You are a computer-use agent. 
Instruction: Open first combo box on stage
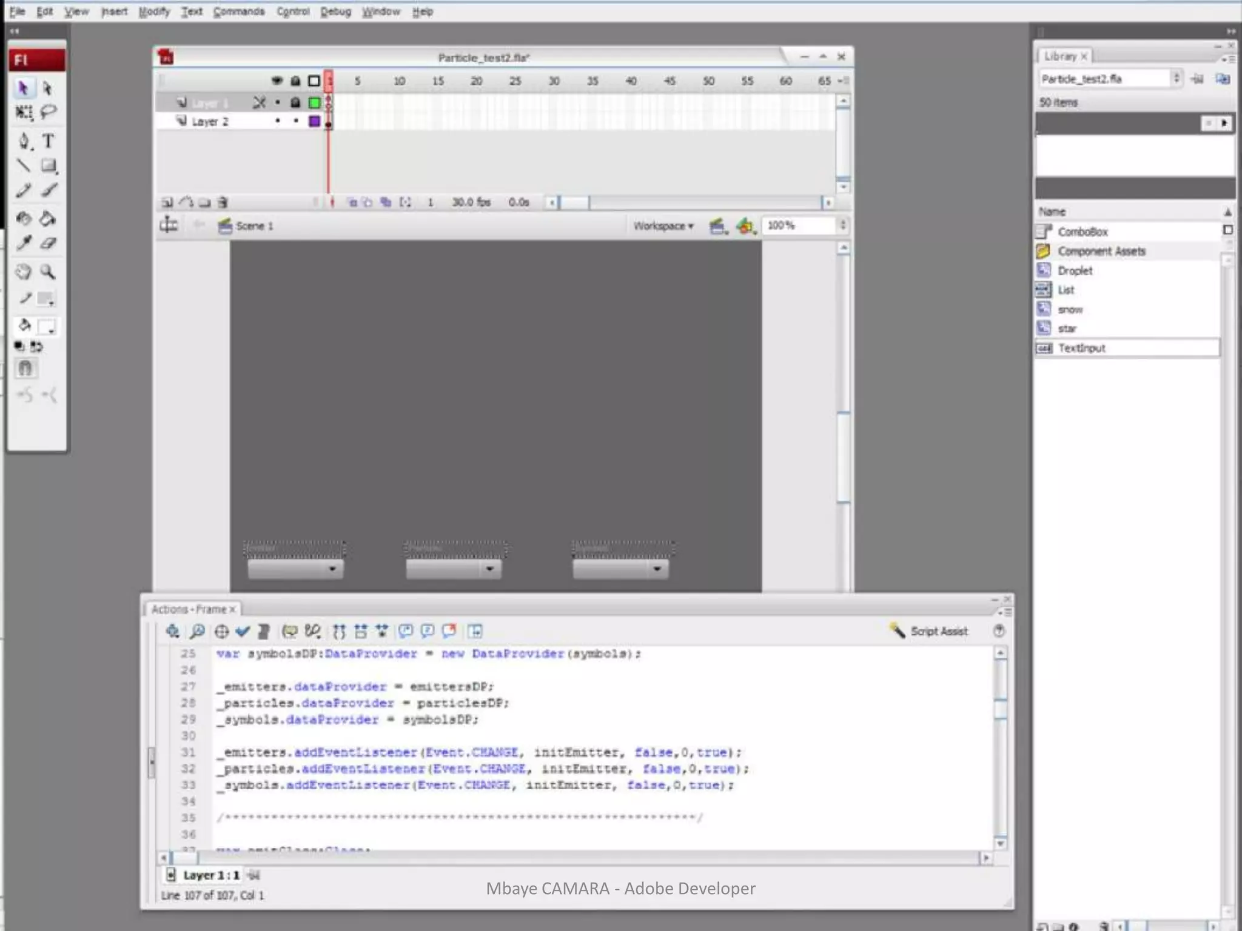[x=295, y=569]
